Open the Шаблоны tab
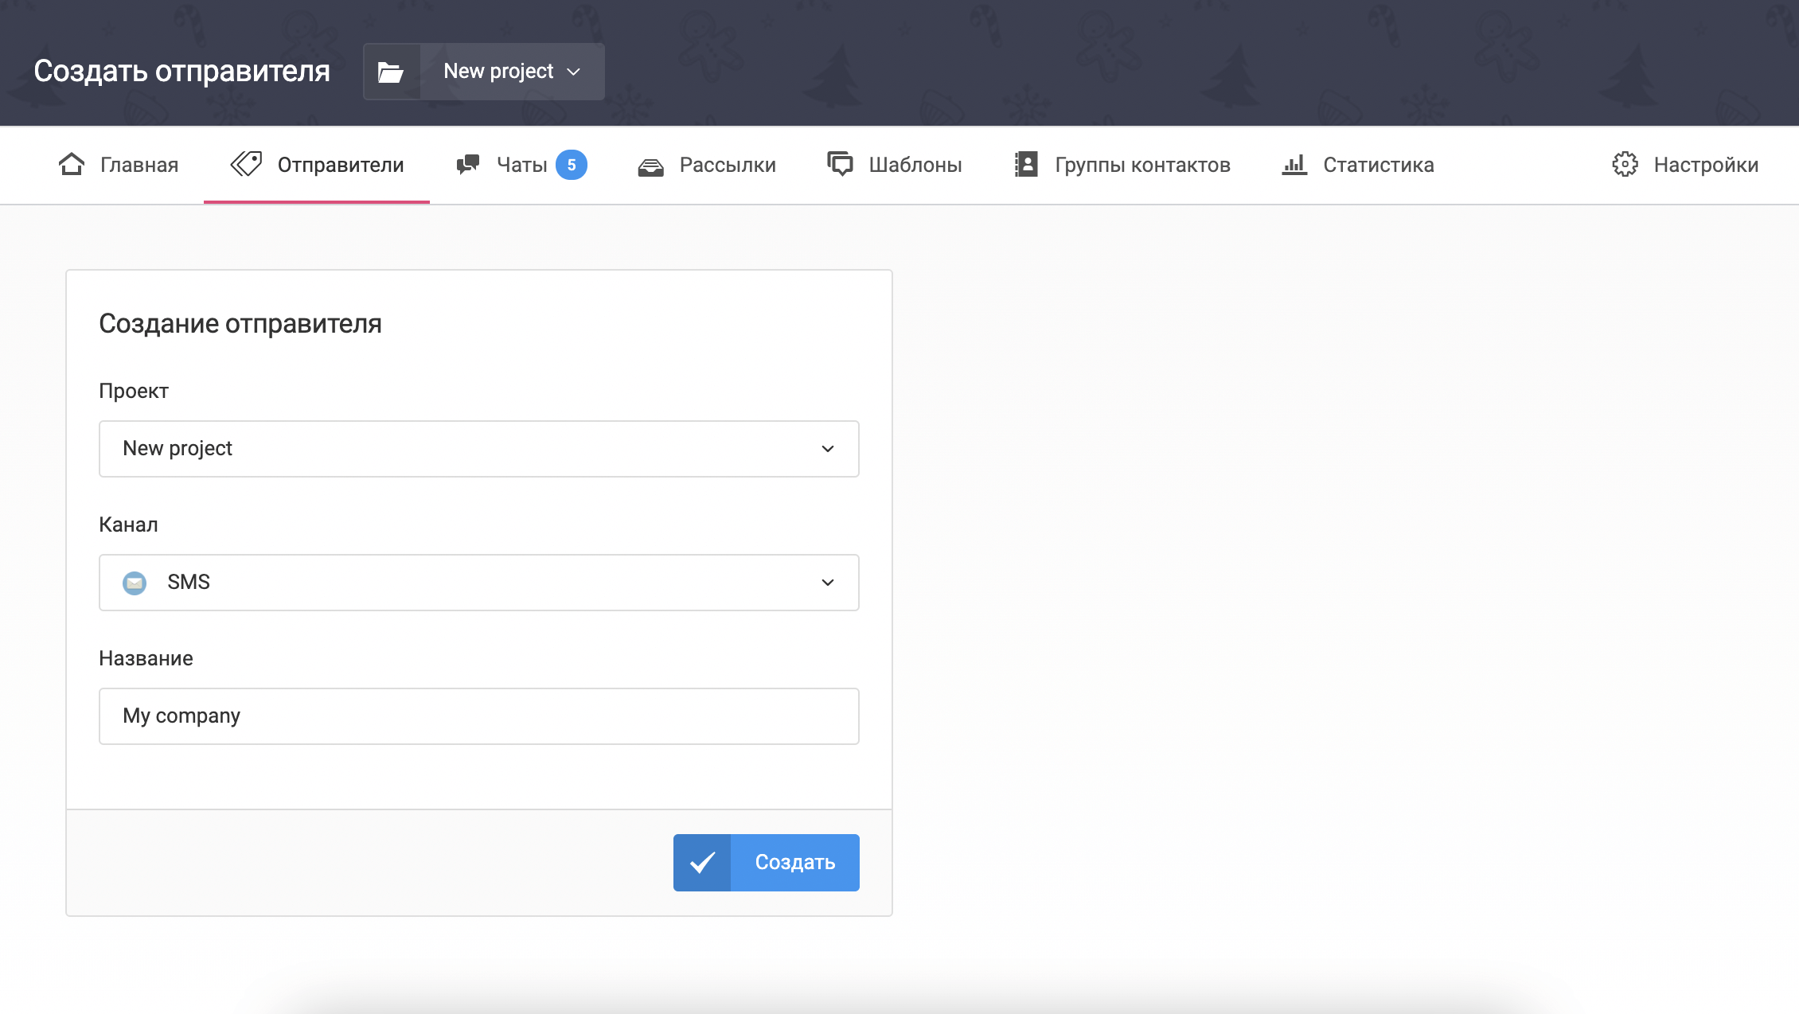1799x1014 pixels. [894, 165]
